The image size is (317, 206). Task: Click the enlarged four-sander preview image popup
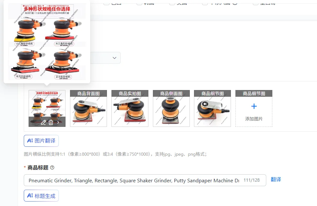pyautogui.click(x=47, y=42)
